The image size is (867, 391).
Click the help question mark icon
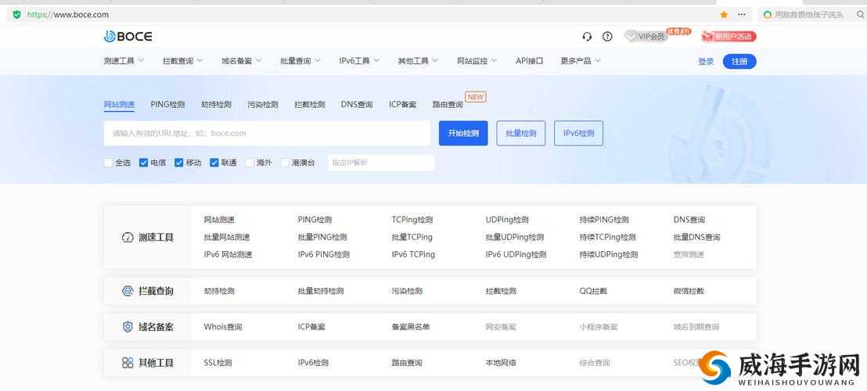pyautogui.click(x=607, y=37)
